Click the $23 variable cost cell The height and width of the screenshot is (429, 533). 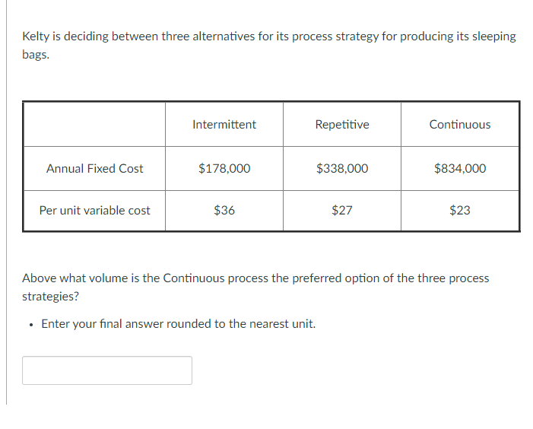(460, 211)
